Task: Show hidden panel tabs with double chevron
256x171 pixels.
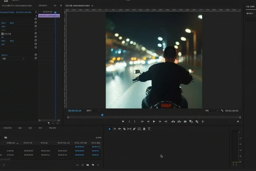Action: click(61, 6)
